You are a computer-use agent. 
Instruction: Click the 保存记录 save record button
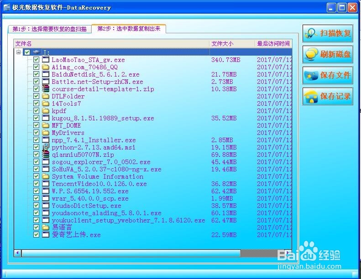[x=328, y=96]
